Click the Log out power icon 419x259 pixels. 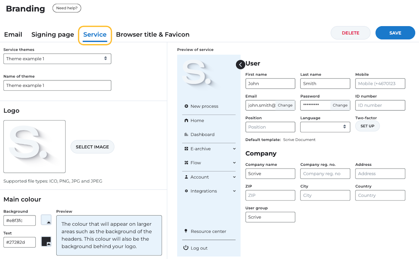coord(186,248)
